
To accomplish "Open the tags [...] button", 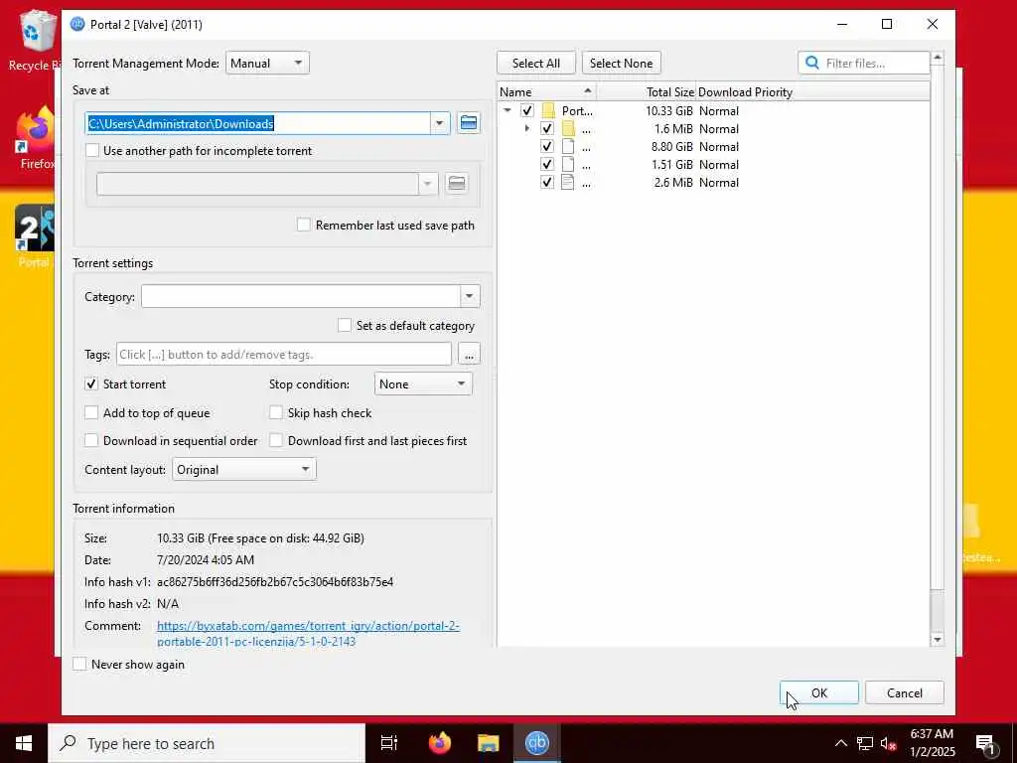I will coord(469,355).
